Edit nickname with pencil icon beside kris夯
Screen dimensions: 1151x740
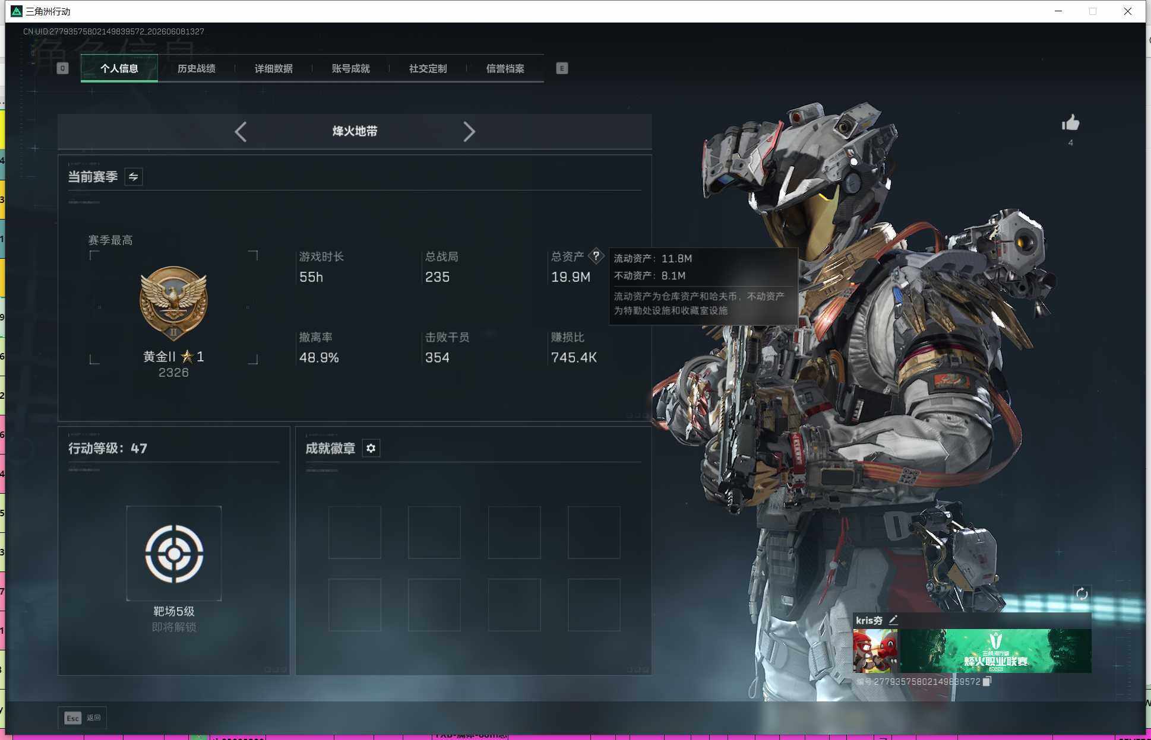pos(893,620)
